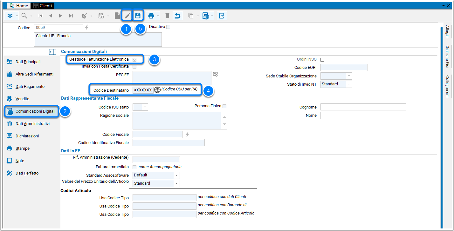Click the double-chevron expand icon in toolbar
The height and width of the screenshot is (231, 454).
10,16
